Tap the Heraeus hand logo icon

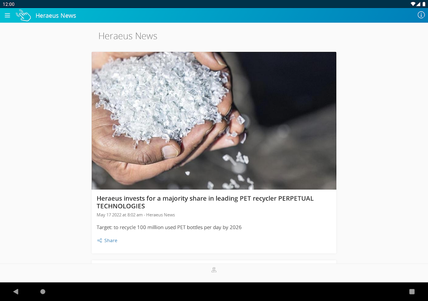point(23,15)
